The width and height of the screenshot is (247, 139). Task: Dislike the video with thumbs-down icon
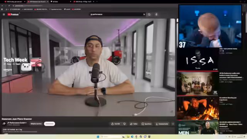(124, 124)
